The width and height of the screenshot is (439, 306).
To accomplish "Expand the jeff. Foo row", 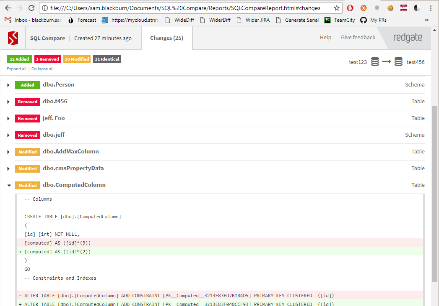I will click(x=8, y=119).
